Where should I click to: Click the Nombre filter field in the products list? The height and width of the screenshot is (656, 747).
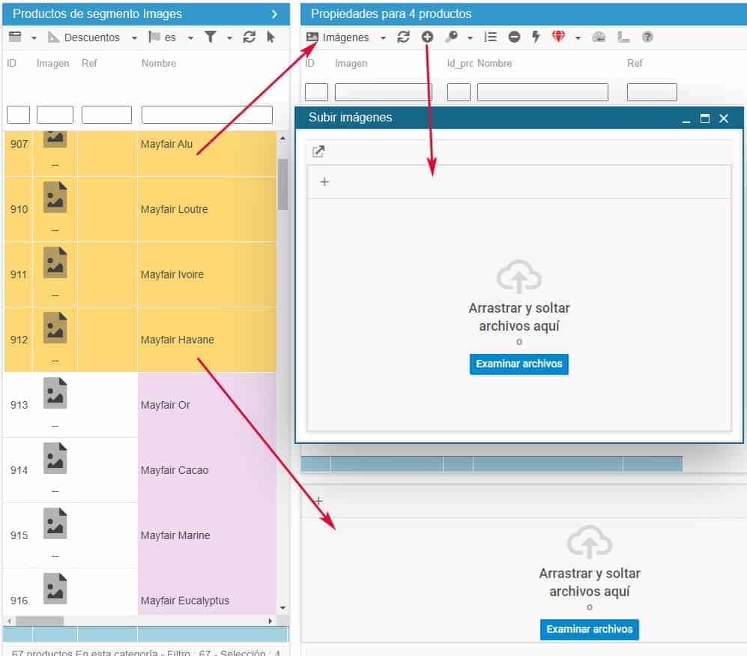click(x=207, y=115)
